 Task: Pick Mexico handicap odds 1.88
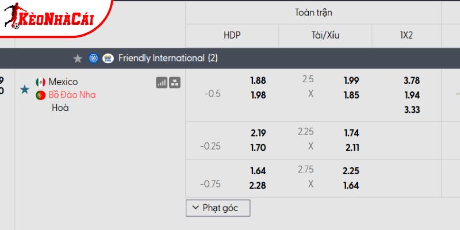pyautogui.click(x=258, y=81)
